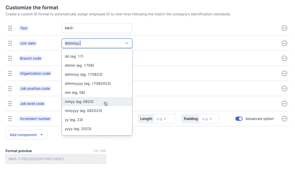Click the MKR- text input box
The width and height of the screenshot is (295, 171).
[97, 28]
